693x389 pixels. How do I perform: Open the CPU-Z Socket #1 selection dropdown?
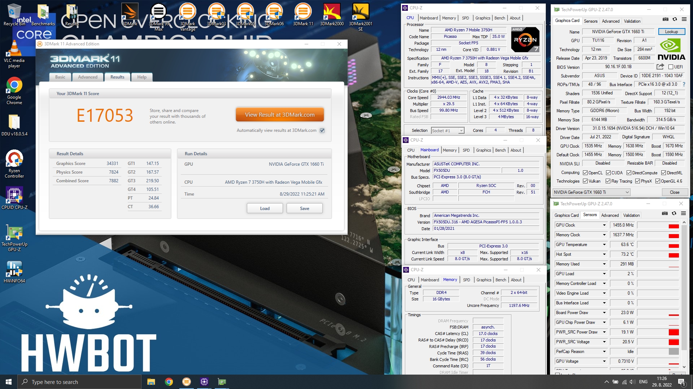[x=448, y=131]
